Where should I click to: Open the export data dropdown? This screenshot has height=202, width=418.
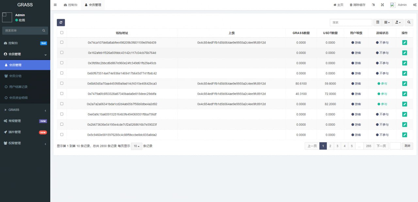click(x=398, y=23)
